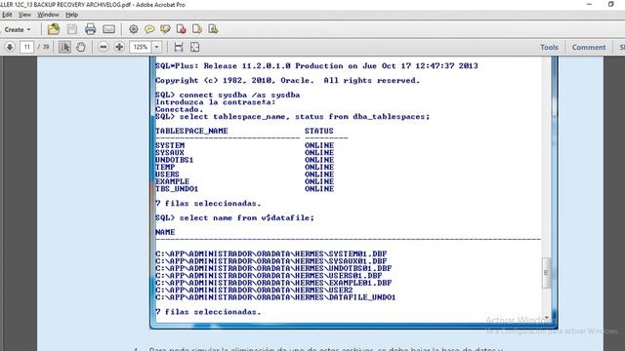The height and width of the screenshot is (351, 625).
Task: Click 'select name from v$datafile;' command
Action: tap(247, 217)
